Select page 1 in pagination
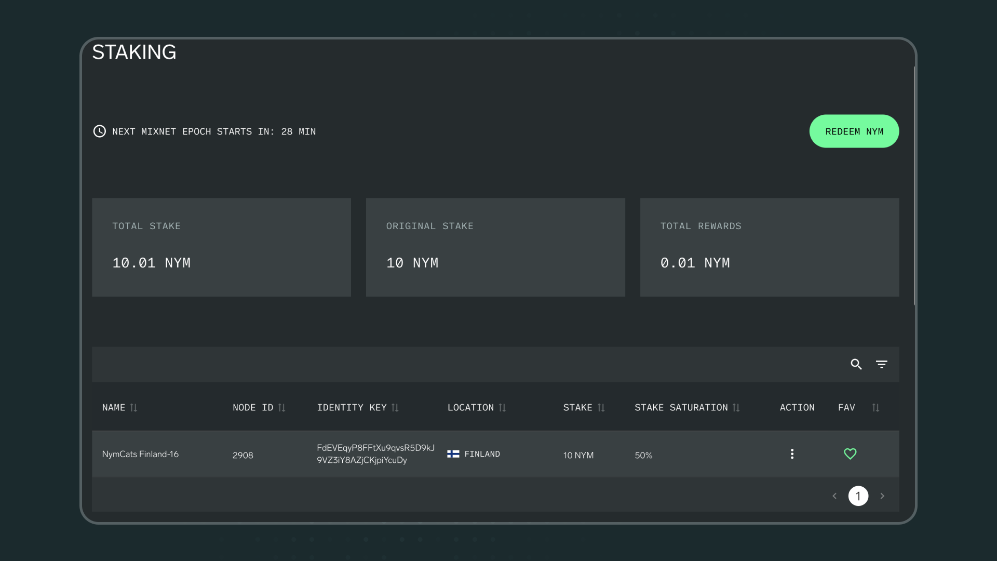The height and width of the screenshot is (561, 997). [x=858, y=496]
